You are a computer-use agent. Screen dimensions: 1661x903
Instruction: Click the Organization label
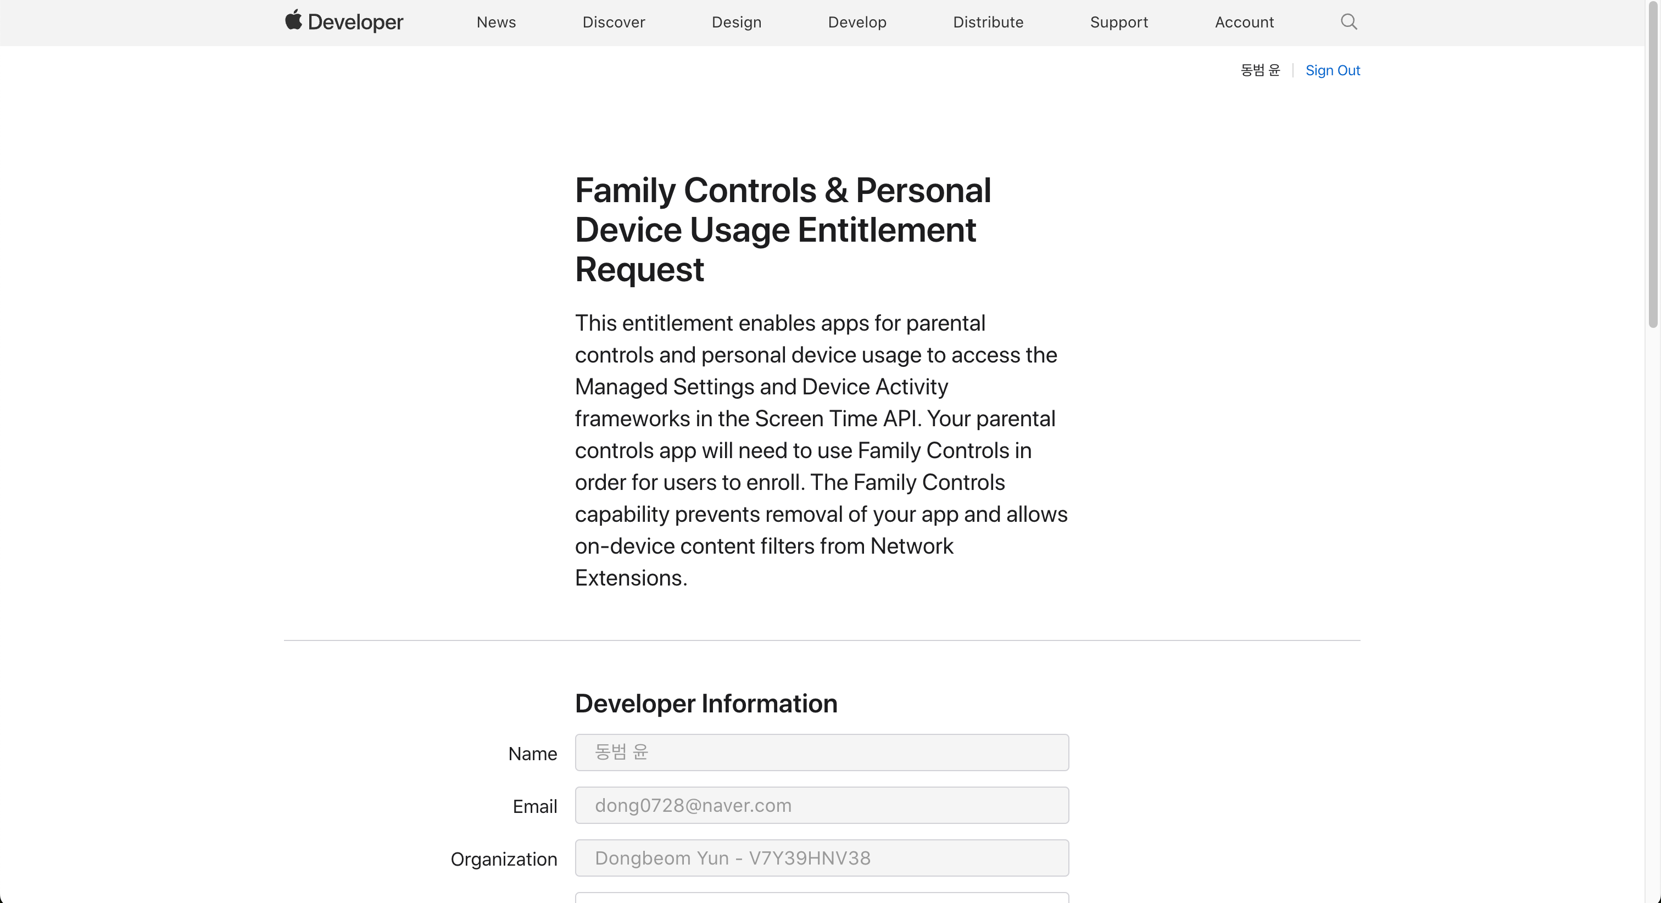[x=504, y=859]
